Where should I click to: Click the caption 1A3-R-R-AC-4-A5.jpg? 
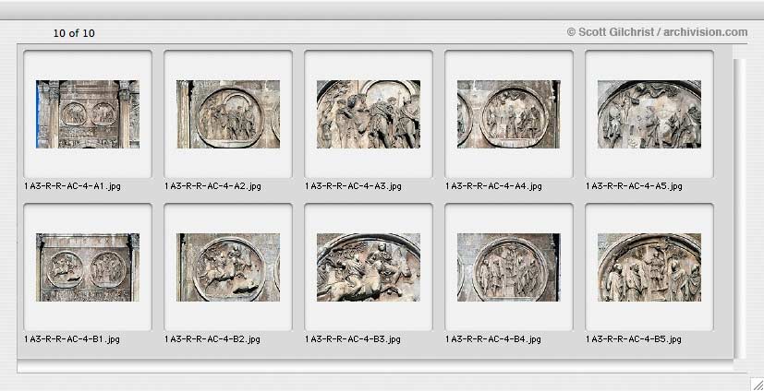634,186
